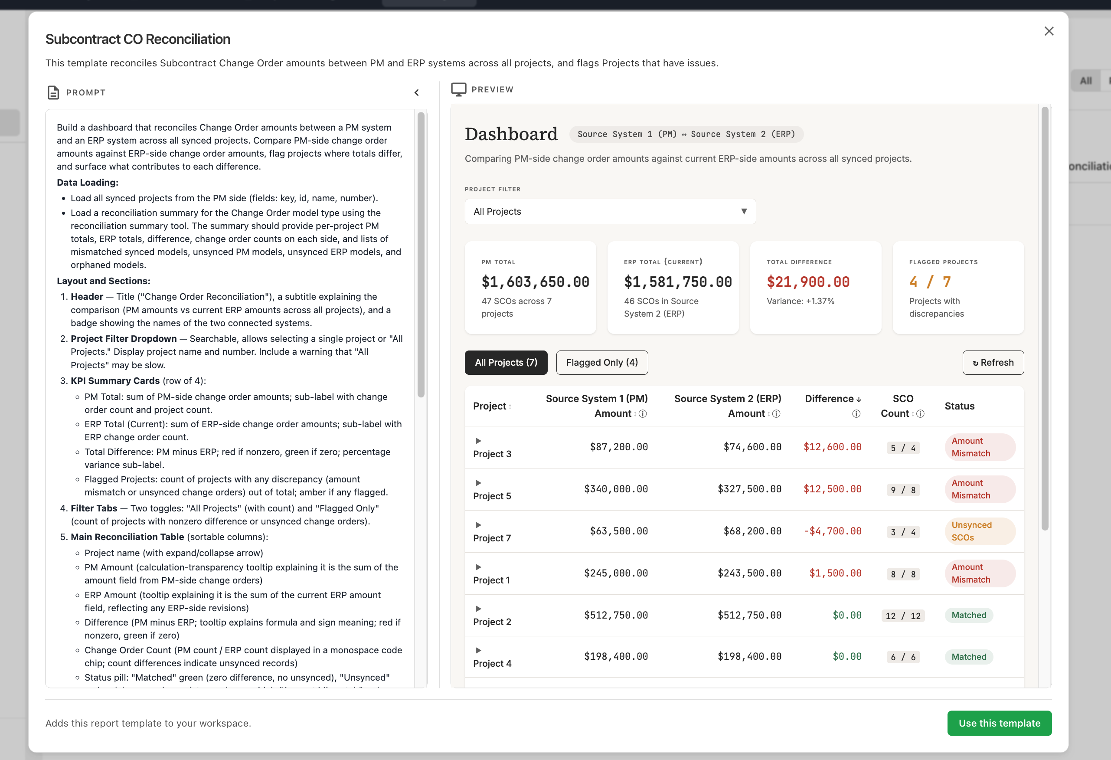Screen dimensions: 1111x760
Task: Sort by Source System 1 (PM) Amount
Action: pyautogui.click(x=597, y=406)
